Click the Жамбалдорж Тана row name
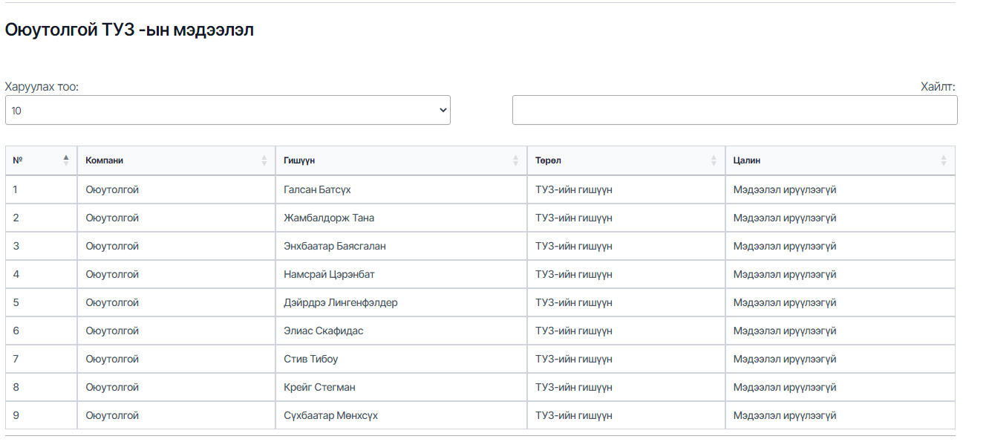 point(329,218)
